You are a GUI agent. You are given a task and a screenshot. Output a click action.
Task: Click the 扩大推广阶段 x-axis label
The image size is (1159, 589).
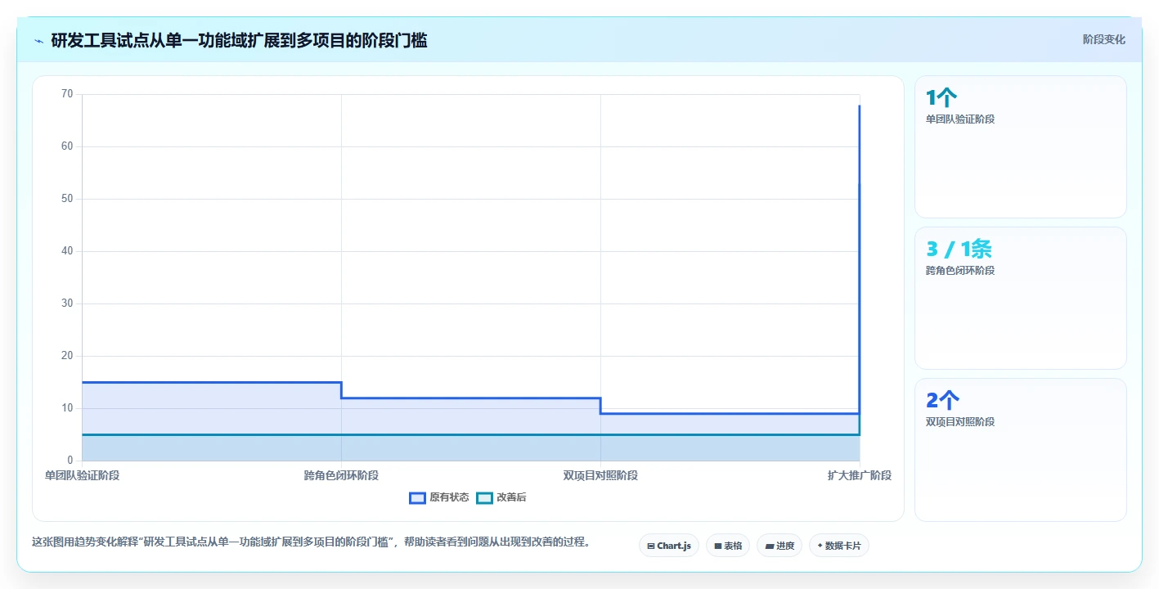click(860, 475)
